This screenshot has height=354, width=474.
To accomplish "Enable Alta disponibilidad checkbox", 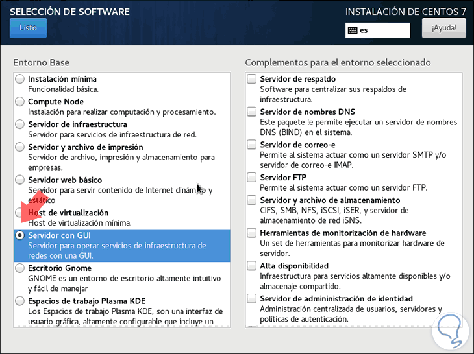I will [251, 266].
